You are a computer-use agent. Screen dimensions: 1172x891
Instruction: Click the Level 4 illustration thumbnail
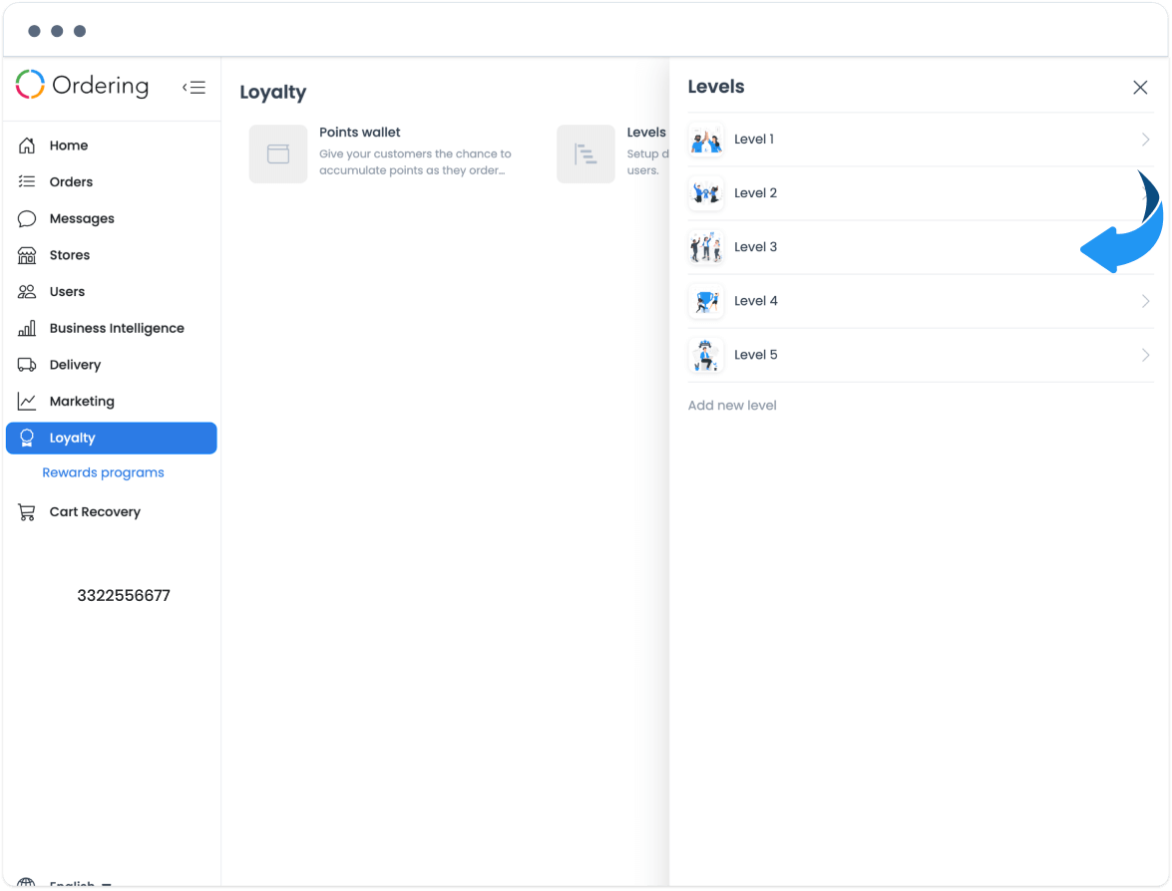click(705, 301)
